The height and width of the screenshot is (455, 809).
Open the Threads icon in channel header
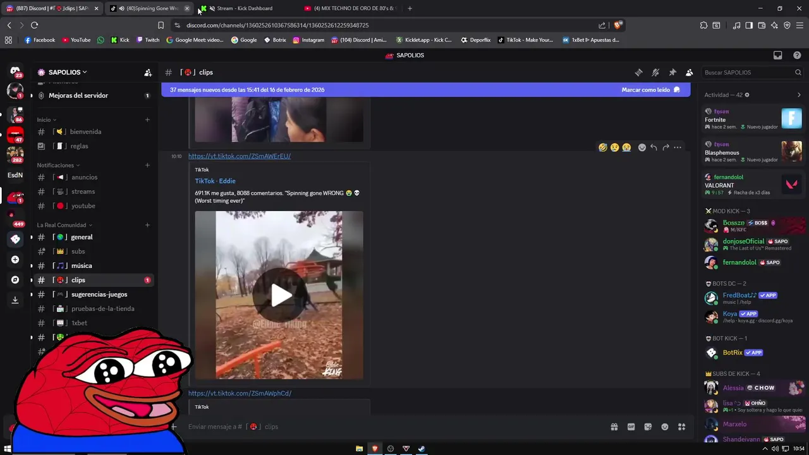click(x=638, y=73)
